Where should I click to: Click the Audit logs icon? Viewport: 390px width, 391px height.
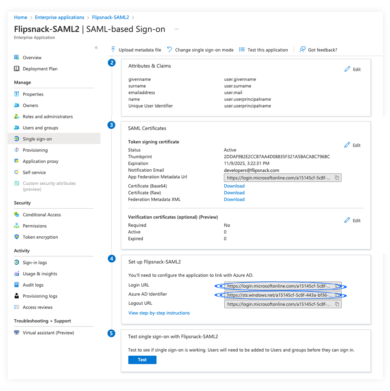(17, 285)
